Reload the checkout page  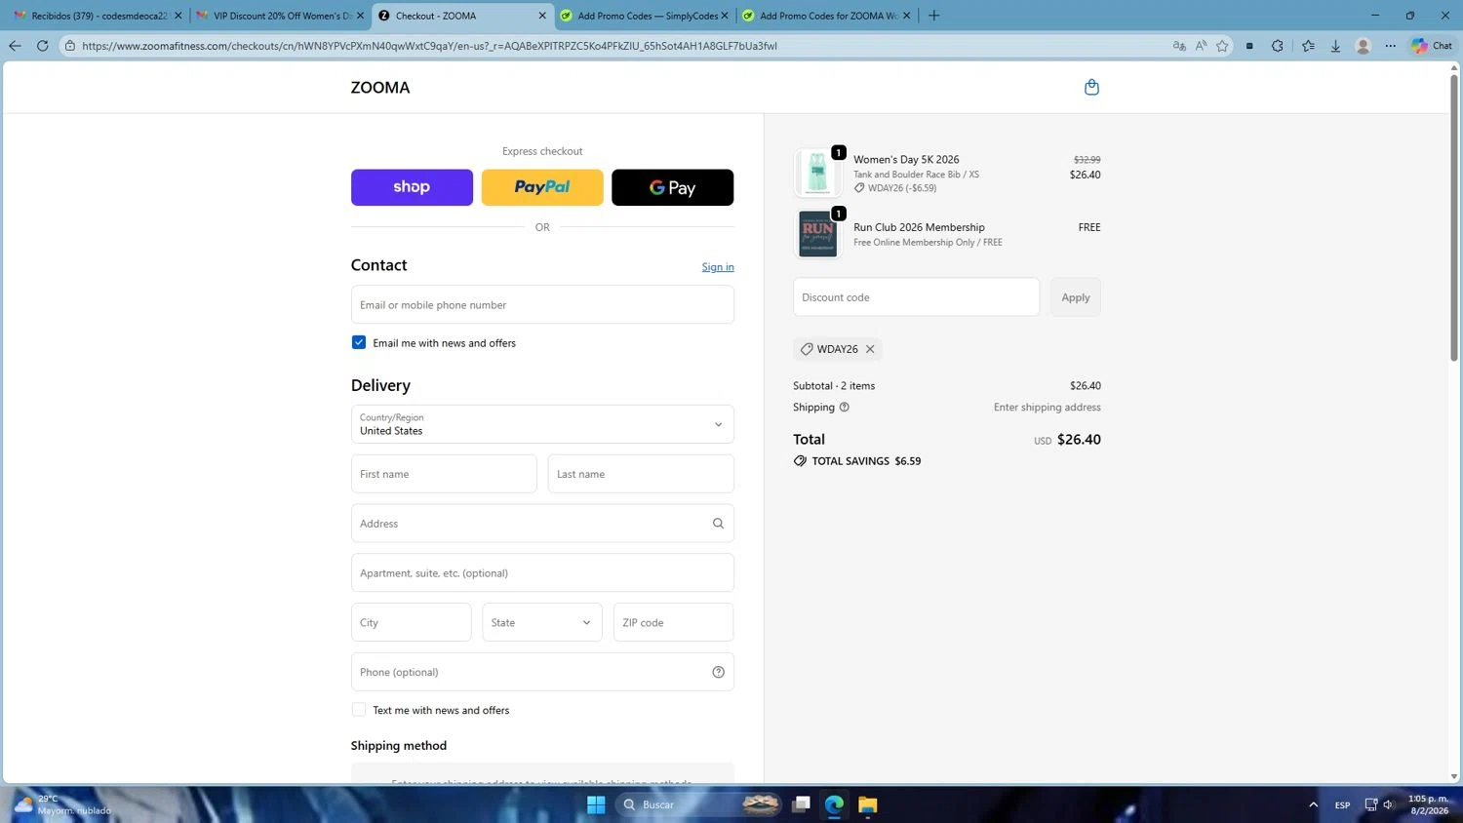[42, 46]
